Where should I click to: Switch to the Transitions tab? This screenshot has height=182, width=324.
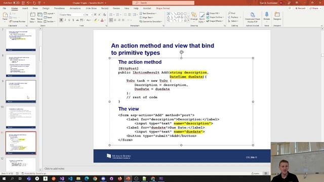tap(59, 8)
